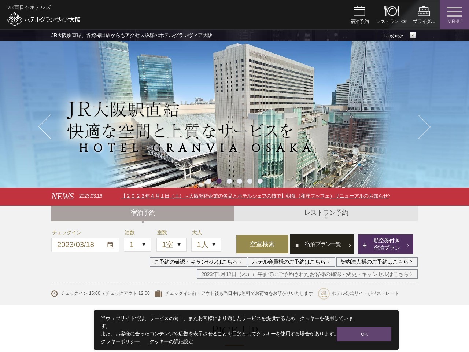Open the 航空券付き宿泊プラン button
This screenshot has height=352, width=469.
click(385, 244)
